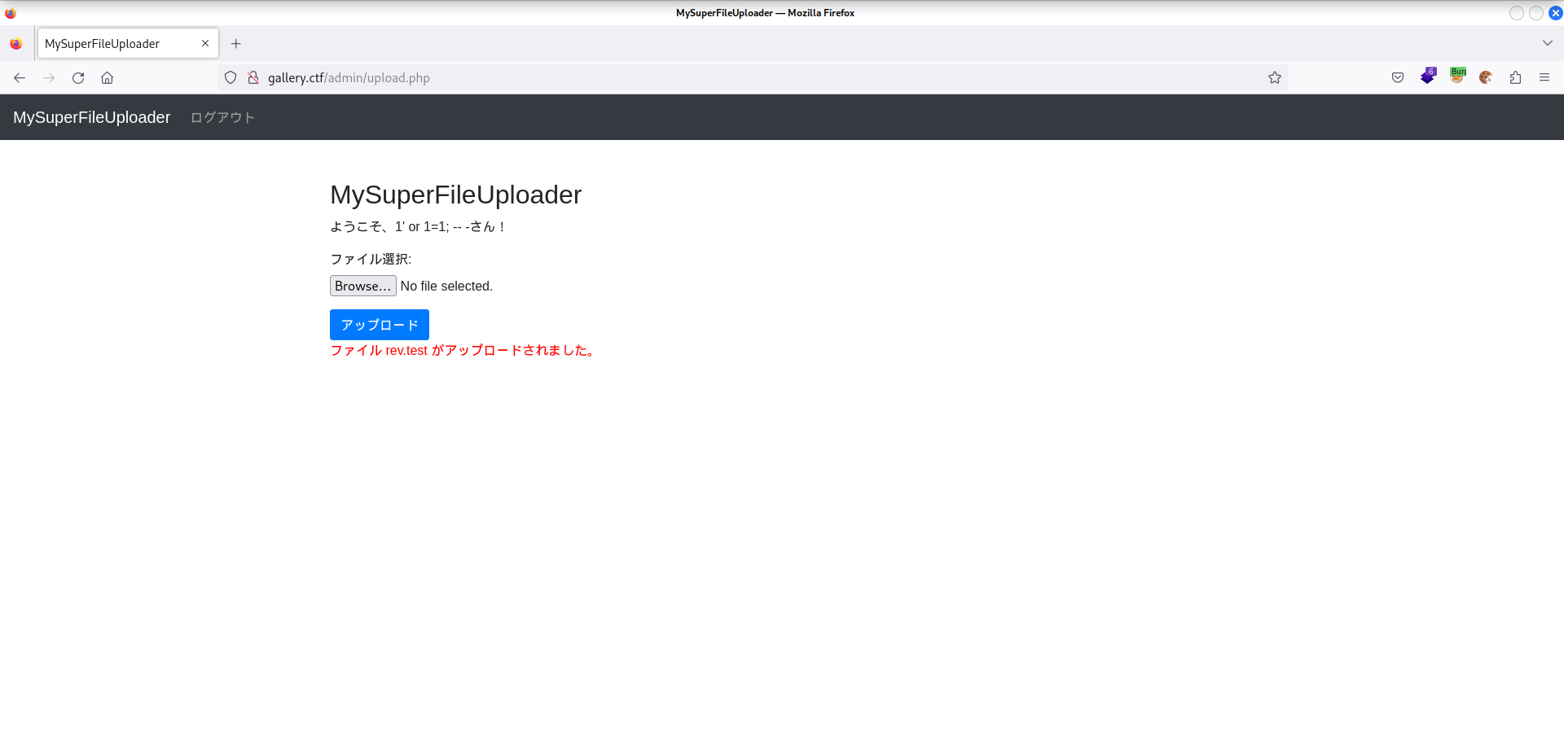Bookmark this page with the star
1564x748 pixels.
pos(1275,77)
